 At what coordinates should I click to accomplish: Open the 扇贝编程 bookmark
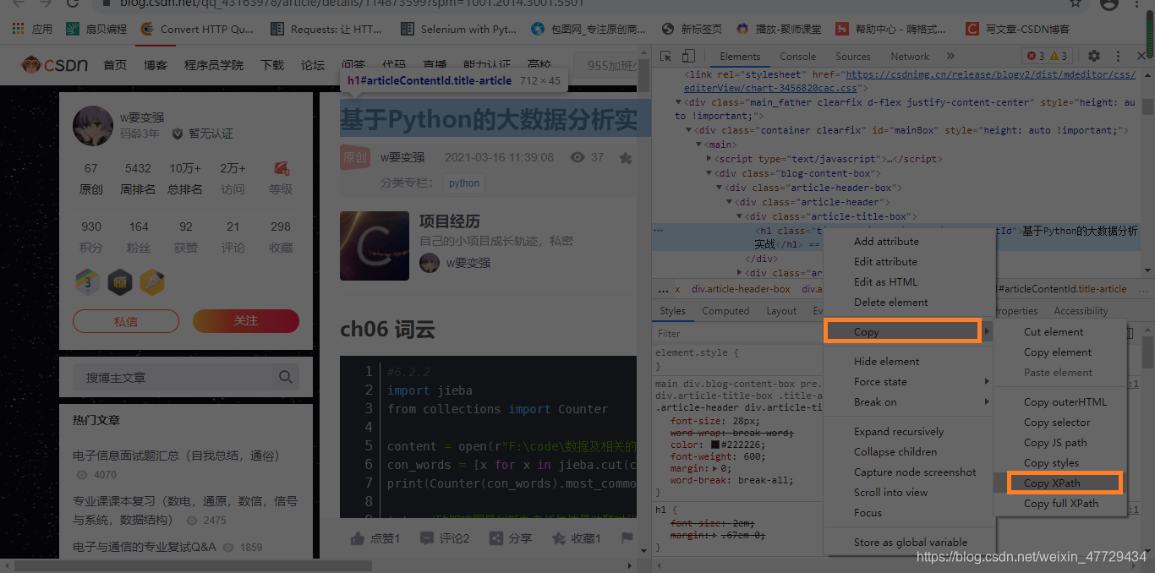coord(97,29)
